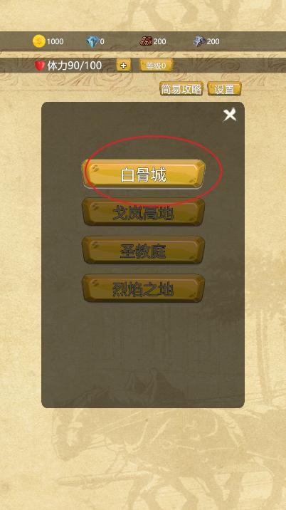Choose the locked 圣教庭 stage
The height and width of the screenshot is (510, 286).
coord(143,250)
